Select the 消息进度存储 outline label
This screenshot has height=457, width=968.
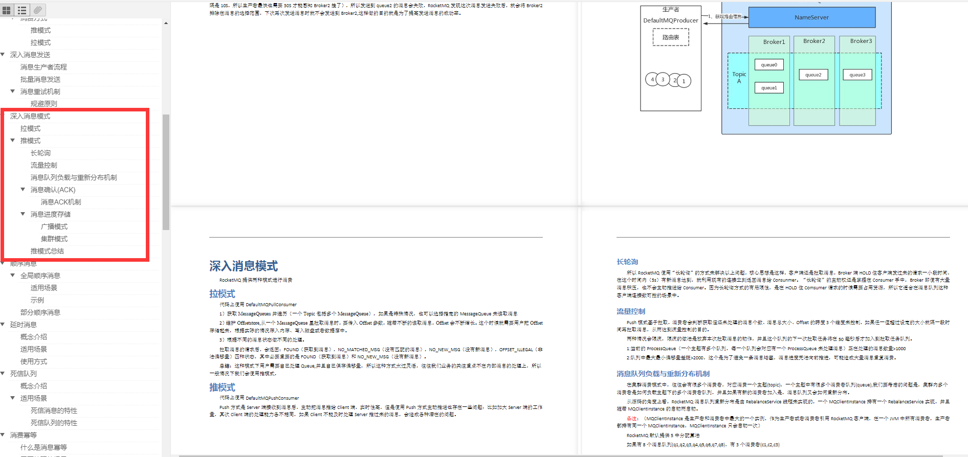[x=51, y=214]
